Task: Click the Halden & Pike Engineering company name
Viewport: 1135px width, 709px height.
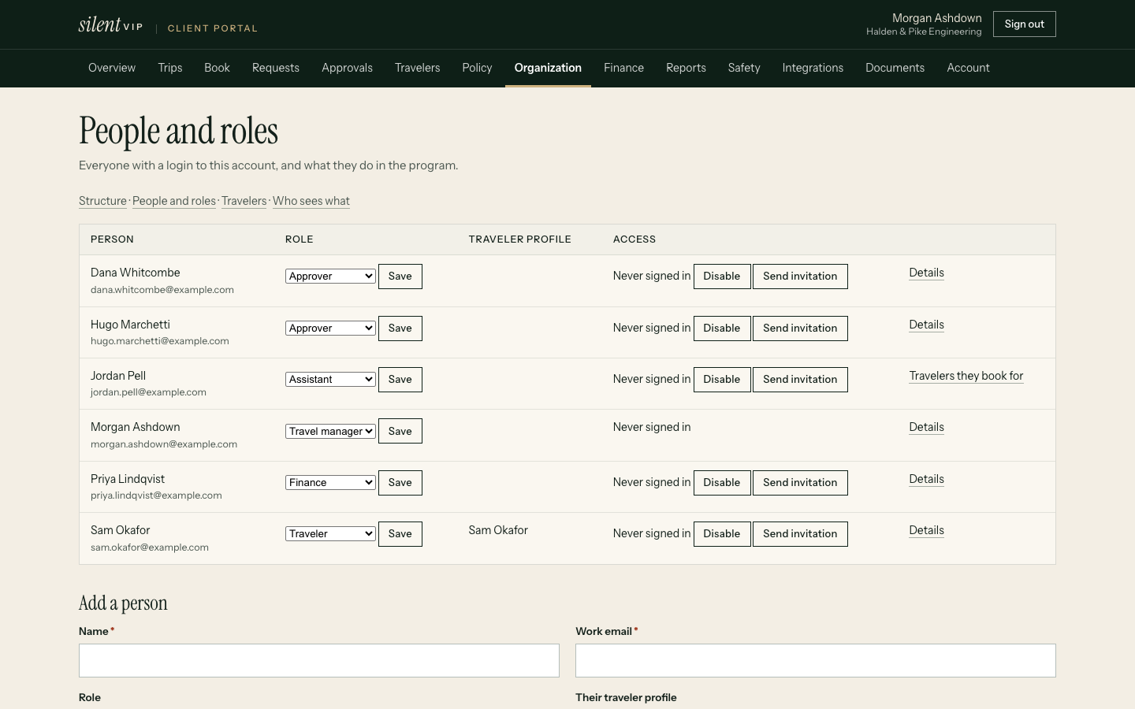Action: pyautogui.click(x=924, y=32)
